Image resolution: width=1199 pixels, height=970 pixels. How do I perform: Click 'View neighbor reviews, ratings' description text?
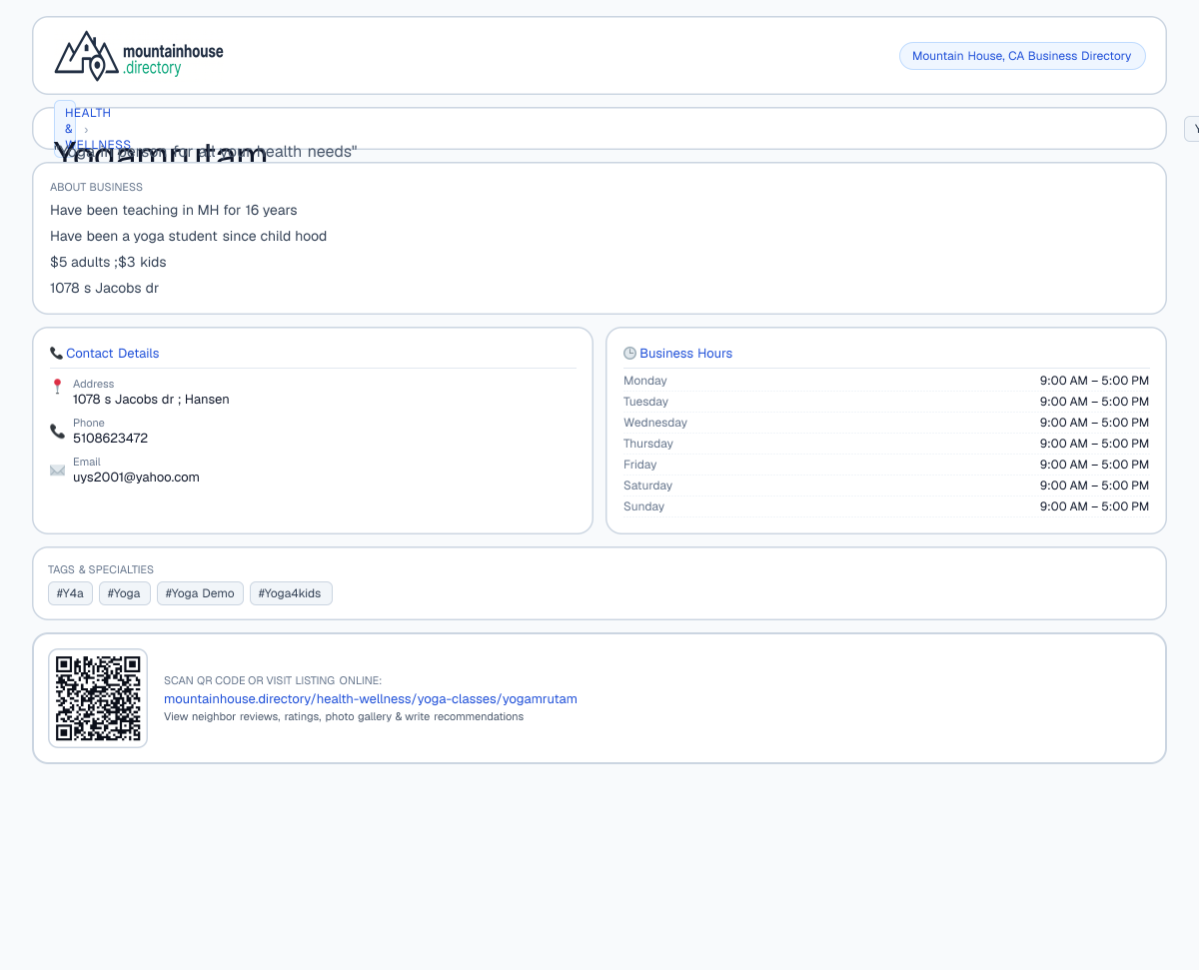click(344, 717)
